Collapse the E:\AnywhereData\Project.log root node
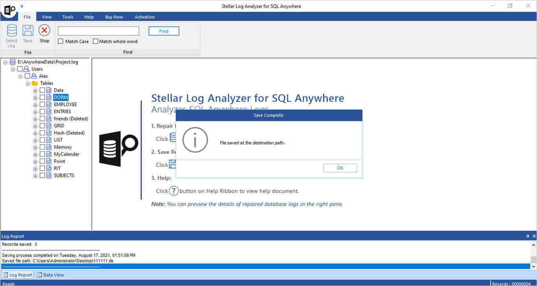Viewport: 537px width, 286px height. point(6,62)
